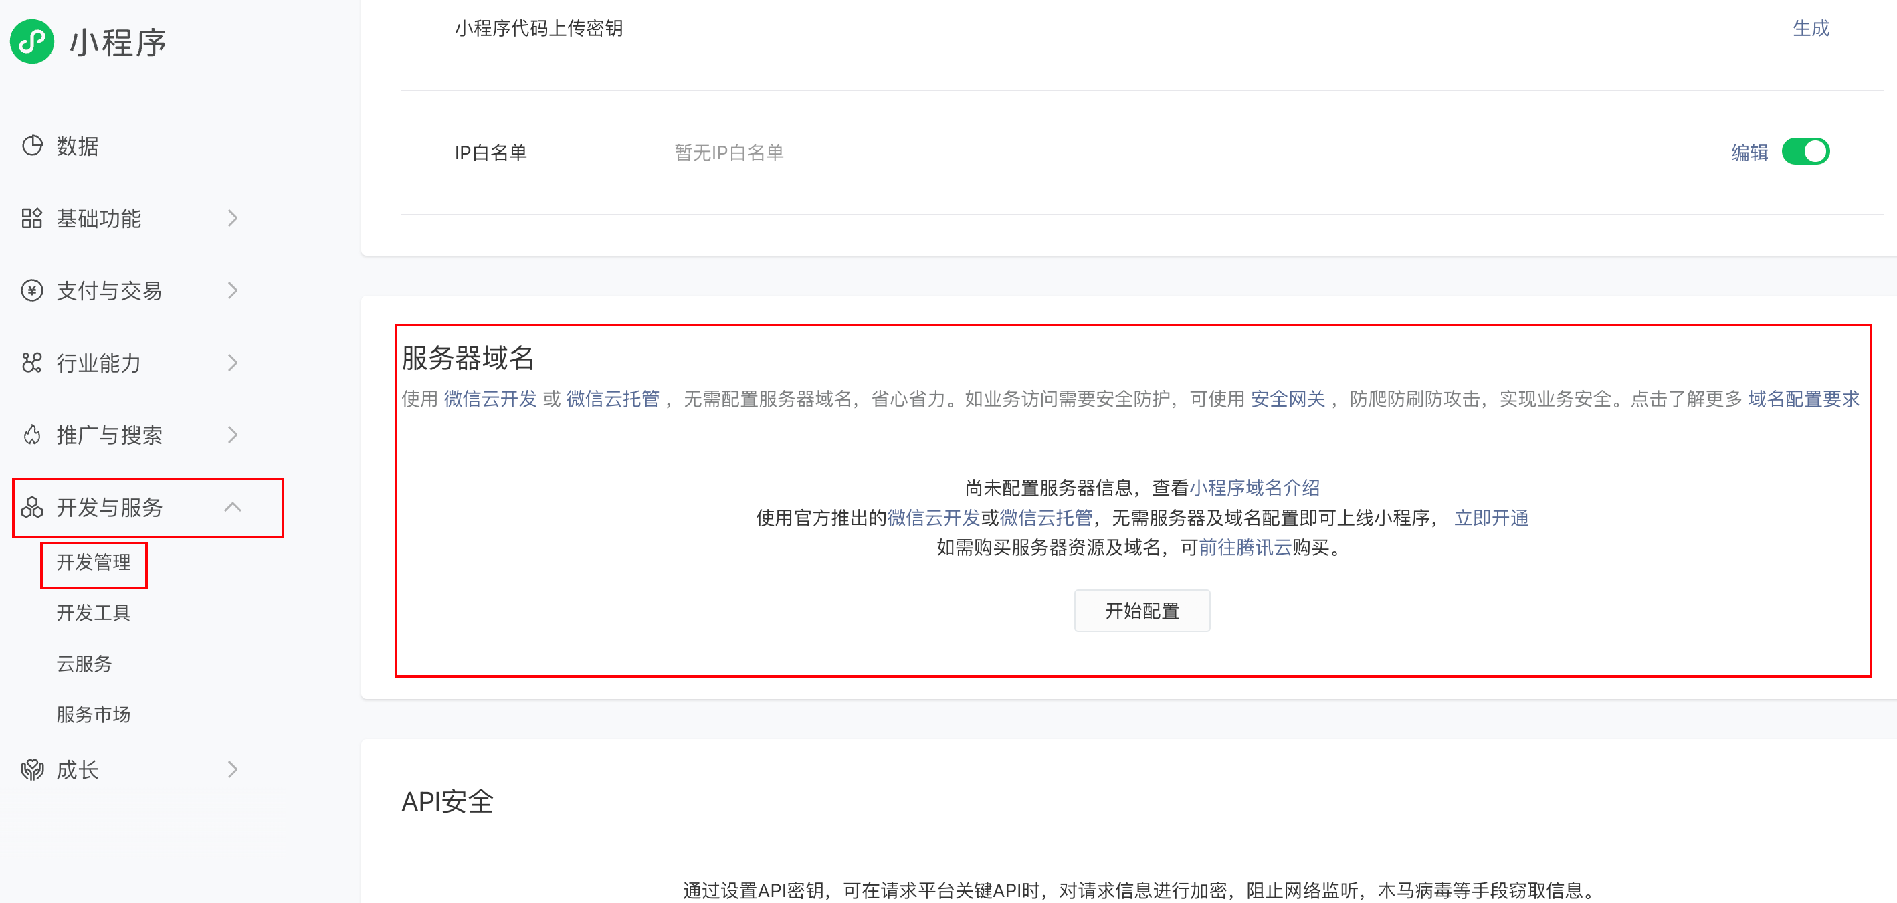Click the 数据 pie chart icon

pyautogui.click(x=31, y=146)
